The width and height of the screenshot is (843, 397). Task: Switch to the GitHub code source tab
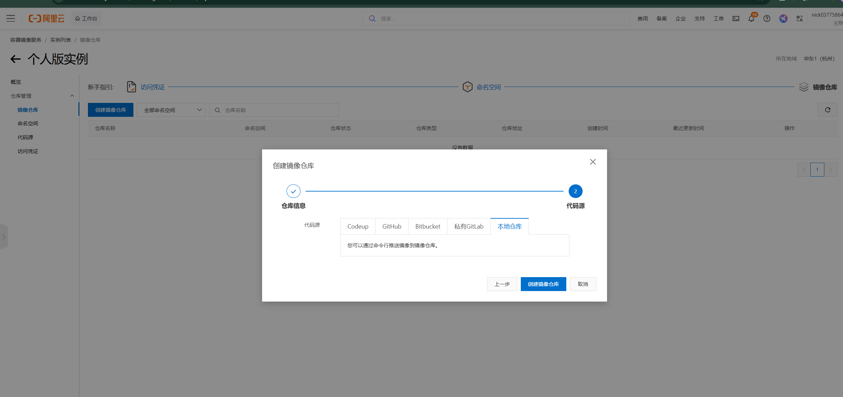391,227
